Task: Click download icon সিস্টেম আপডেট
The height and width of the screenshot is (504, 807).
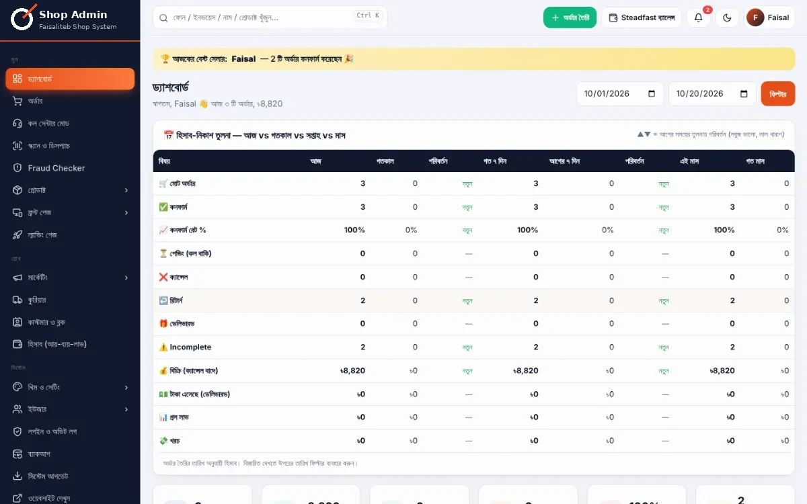Action: [x=17, y=476]
